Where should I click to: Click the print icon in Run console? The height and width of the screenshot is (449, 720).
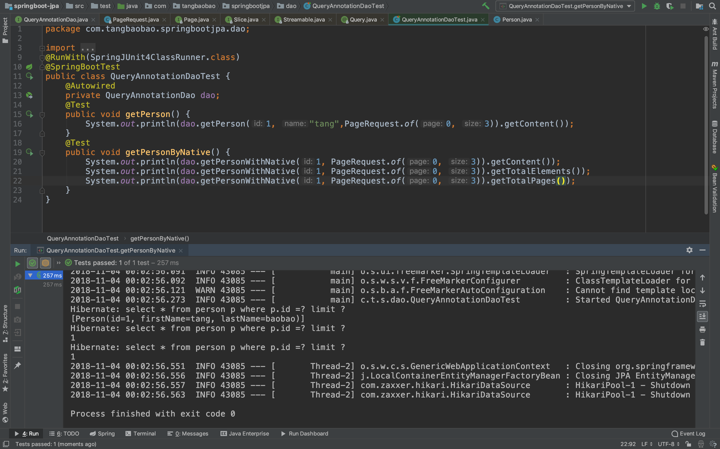(x=702, y=329)
